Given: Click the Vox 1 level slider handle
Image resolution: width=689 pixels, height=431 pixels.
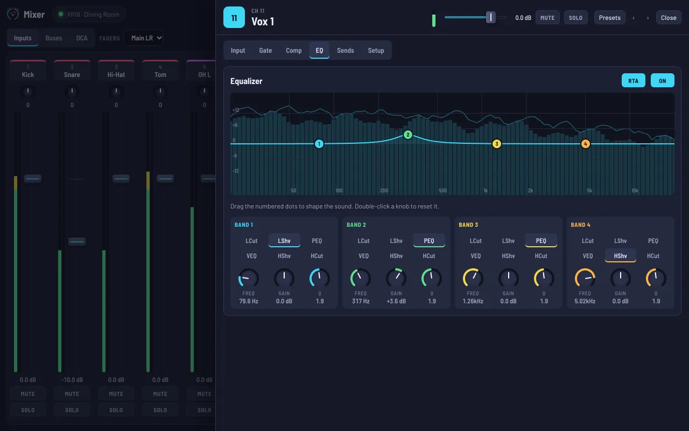Looking at the screenshot, I should 491,17.
